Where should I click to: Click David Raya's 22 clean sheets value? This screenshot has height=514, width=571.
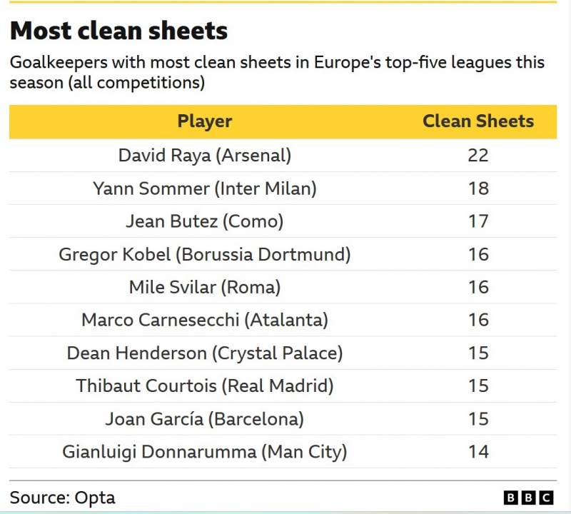(x=478, y=155)
